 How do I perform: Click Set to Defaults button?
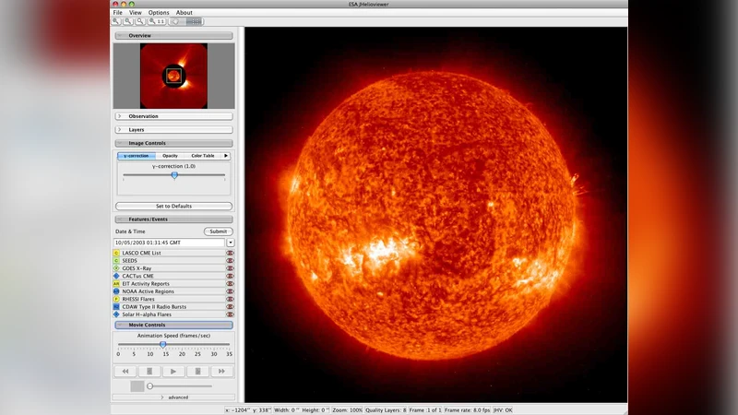tap(173, 206)
